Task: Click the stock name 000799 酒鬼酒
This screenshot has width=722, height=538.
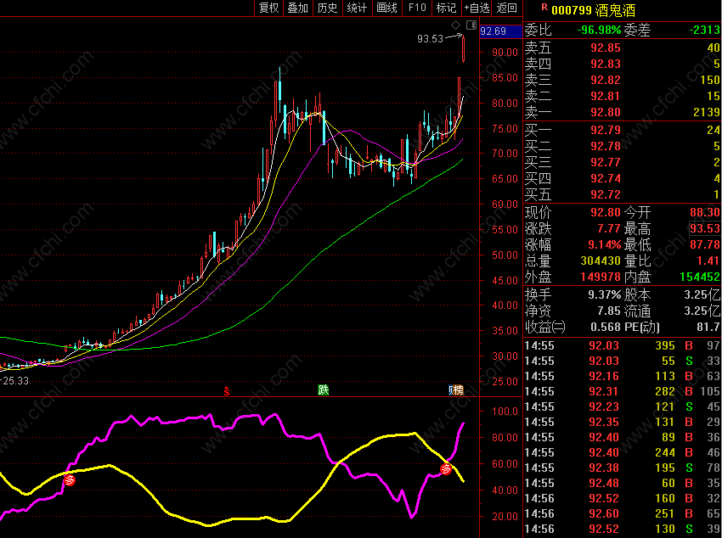Action: click(594, 10)
